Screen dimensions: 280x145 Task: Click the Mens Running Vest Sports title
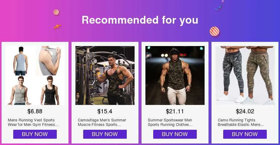33,123
